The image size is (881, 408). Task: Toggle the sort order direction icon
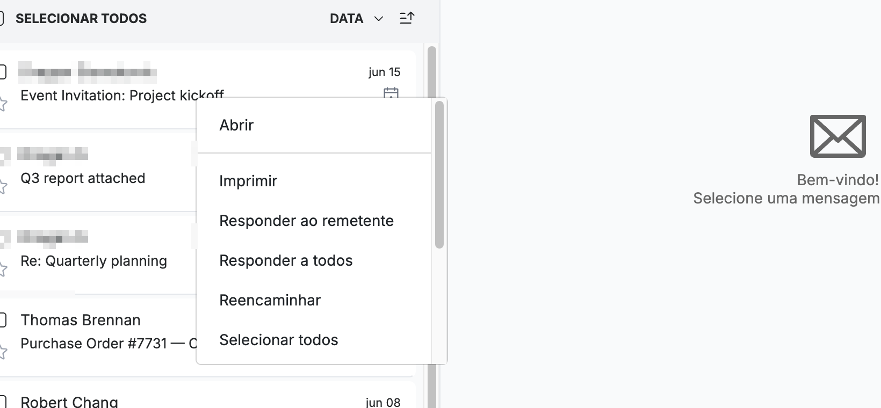(x=407, y=18)
